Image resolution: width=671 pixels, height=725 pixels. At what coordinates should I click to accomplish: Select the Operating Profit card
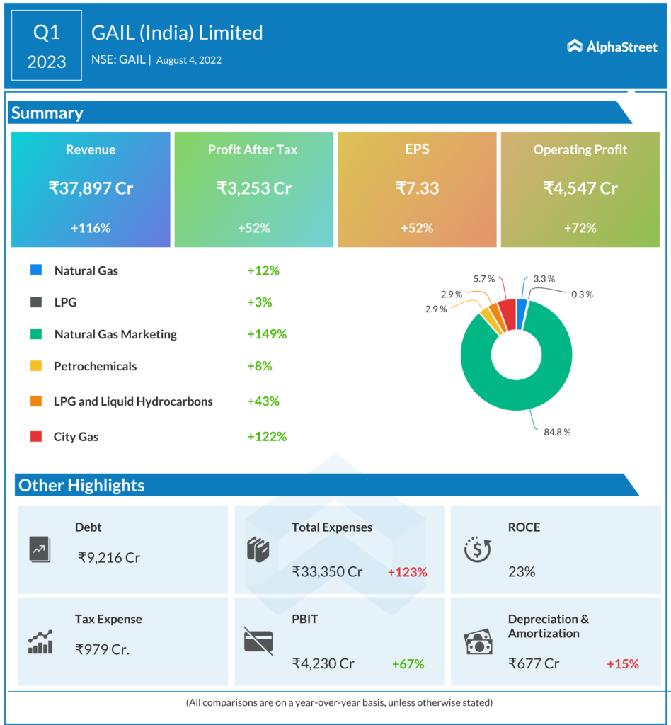tap(580, 189)
